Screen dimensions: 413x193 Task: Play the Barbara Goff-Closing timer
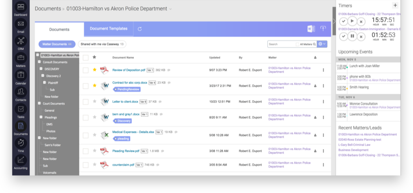[352, 21]
